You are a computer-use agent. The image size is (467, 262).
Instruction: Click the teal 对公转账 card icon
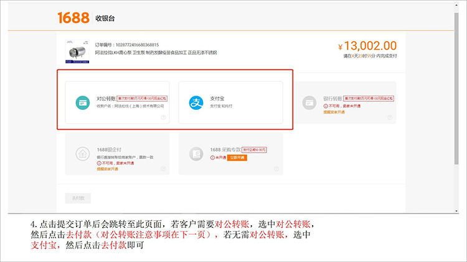tap(82, 103)
